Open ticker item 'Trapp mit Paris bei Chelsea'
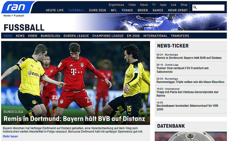The image size is (229, 141). click(187, 94)
